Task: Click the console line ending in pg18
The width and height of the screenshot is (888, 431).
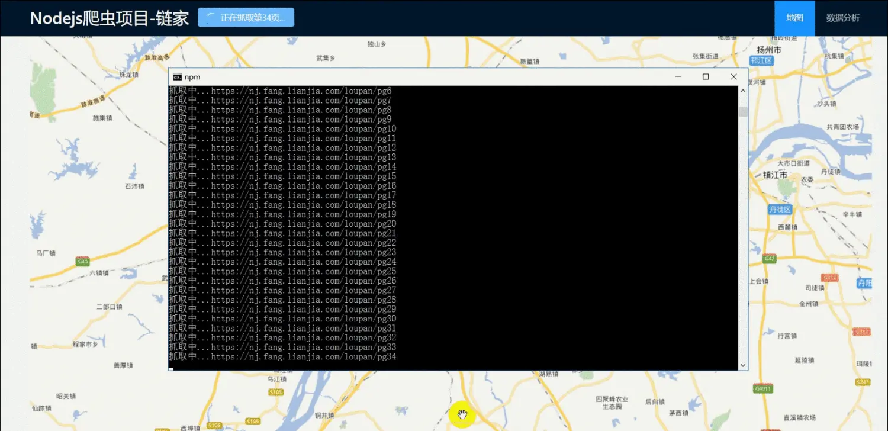Action: [x=282, y=205]
